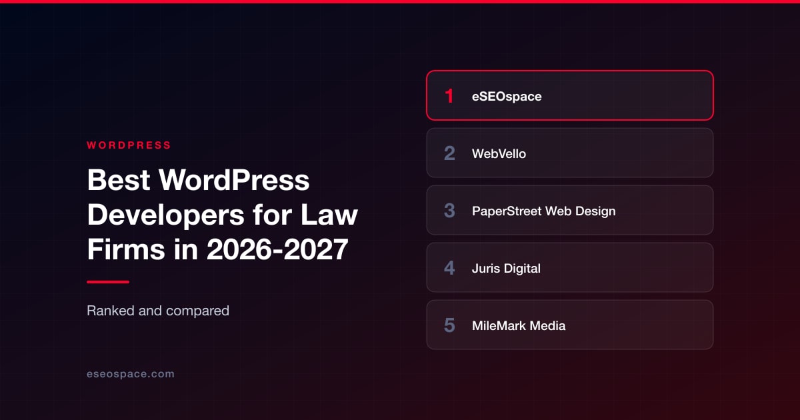Click the eseospace.com site text
Image resolution: width=800 pixels, height=420 pixels.
(131, 374)
